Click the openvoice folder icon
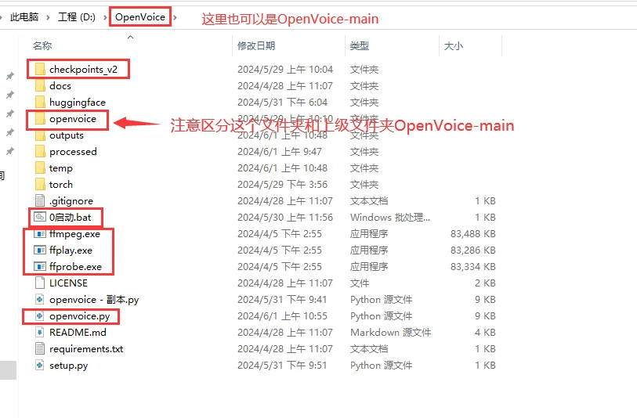The image size is (637, 418). pos(40,118)
